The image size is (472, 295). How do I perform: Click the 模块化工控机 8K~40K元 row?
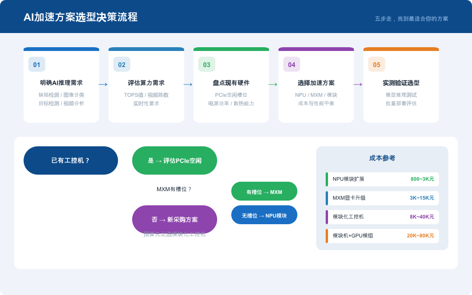click(382, 217)
